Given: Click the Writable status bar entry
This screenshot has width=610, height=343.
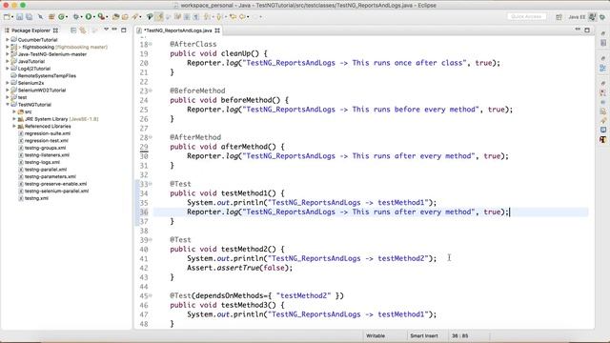Looking at the screenshot, I should tap(376, 335).
